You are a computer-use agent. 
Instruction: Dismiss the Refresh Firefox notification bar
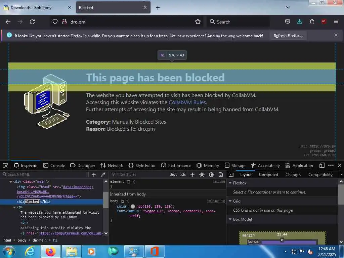(x=336, y=35)
